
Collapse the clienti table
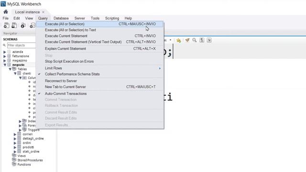point(15,74)
